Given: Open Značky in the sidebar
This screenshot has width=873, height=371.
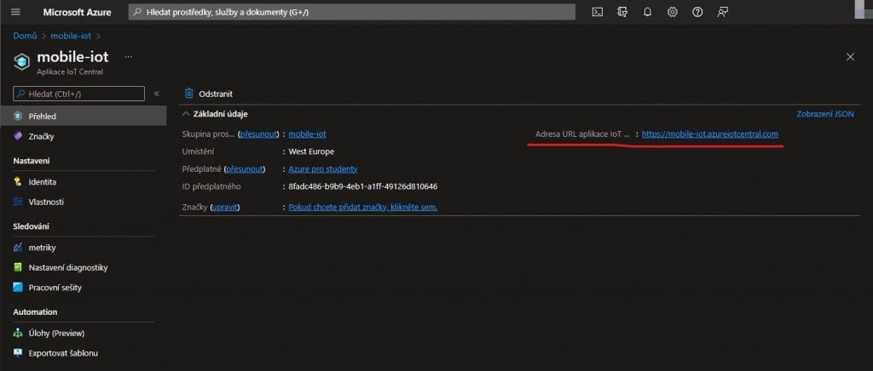Looking at the screenshot, I should tap(41, 136).
